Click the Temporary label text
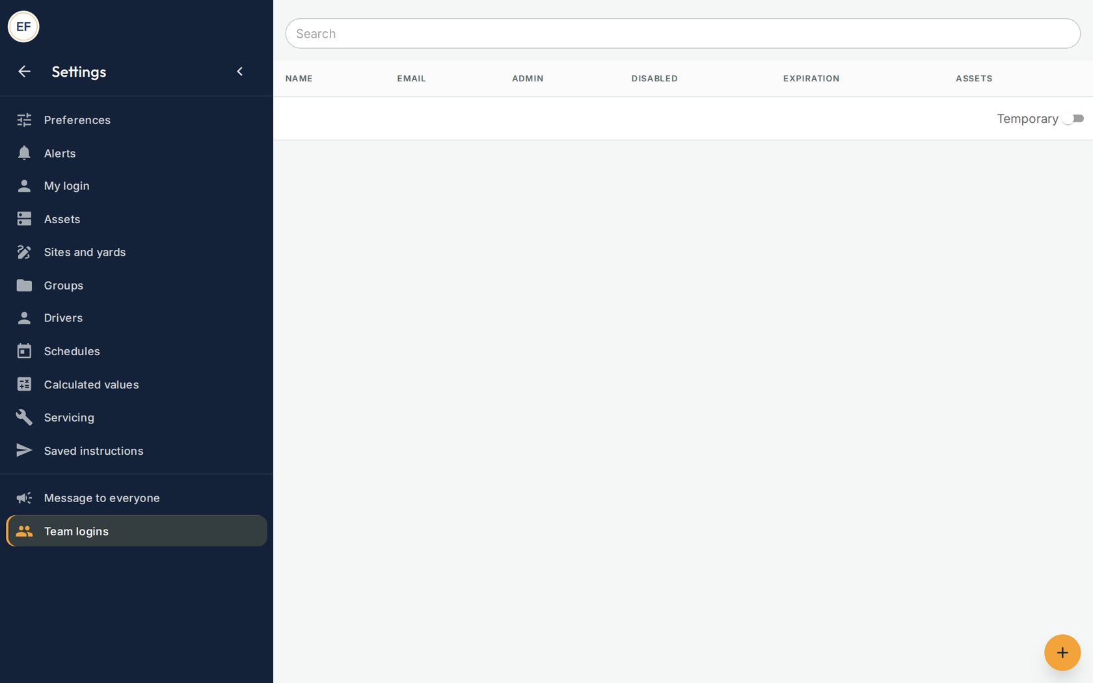This screenshot has height=683, width=1093. (x=1027, y=118)
